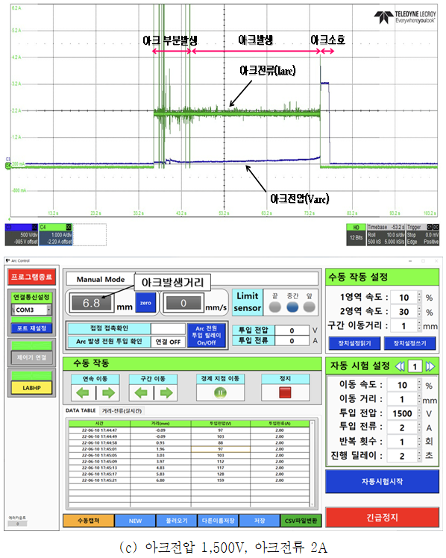Click the red 긴급정지 emergency stop button
The width and height of the screenshot is (446, 558).
382,517
